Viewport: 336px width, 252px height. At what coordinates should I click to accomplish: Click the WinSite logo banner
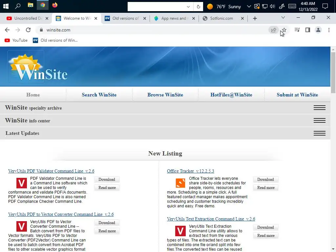[38, 67]
